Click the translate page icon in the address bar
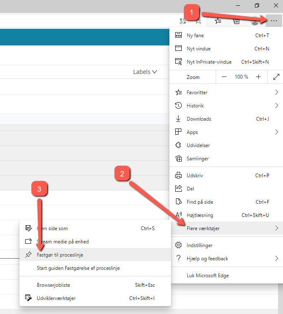283x314 pixels. (x=183, y=21)
